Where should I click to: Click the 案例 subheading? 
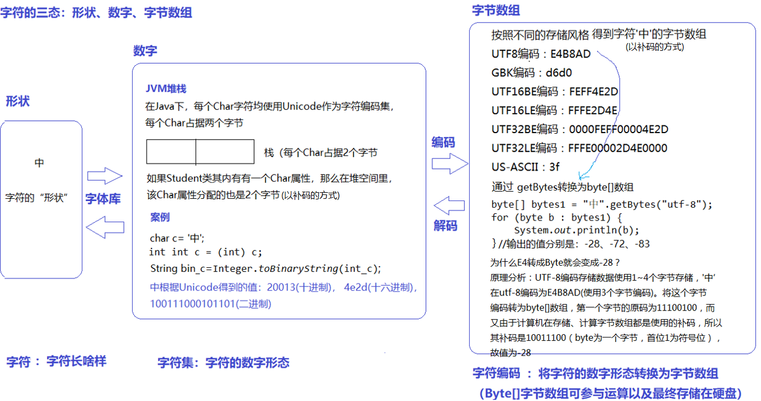click(x=160, y=217)
